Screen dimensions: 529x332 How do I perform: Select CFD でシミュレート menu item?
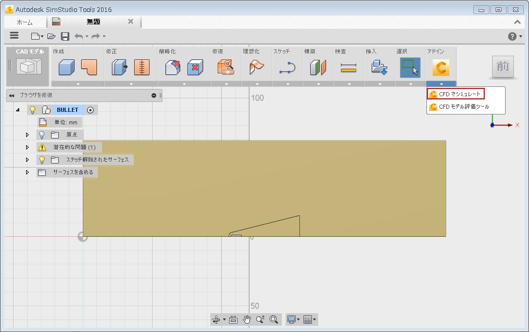(456, 94)
